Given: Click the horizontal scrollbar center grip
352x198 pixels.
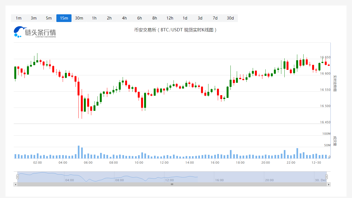Looking at the screenshot, I should click(x=172, y=184).
